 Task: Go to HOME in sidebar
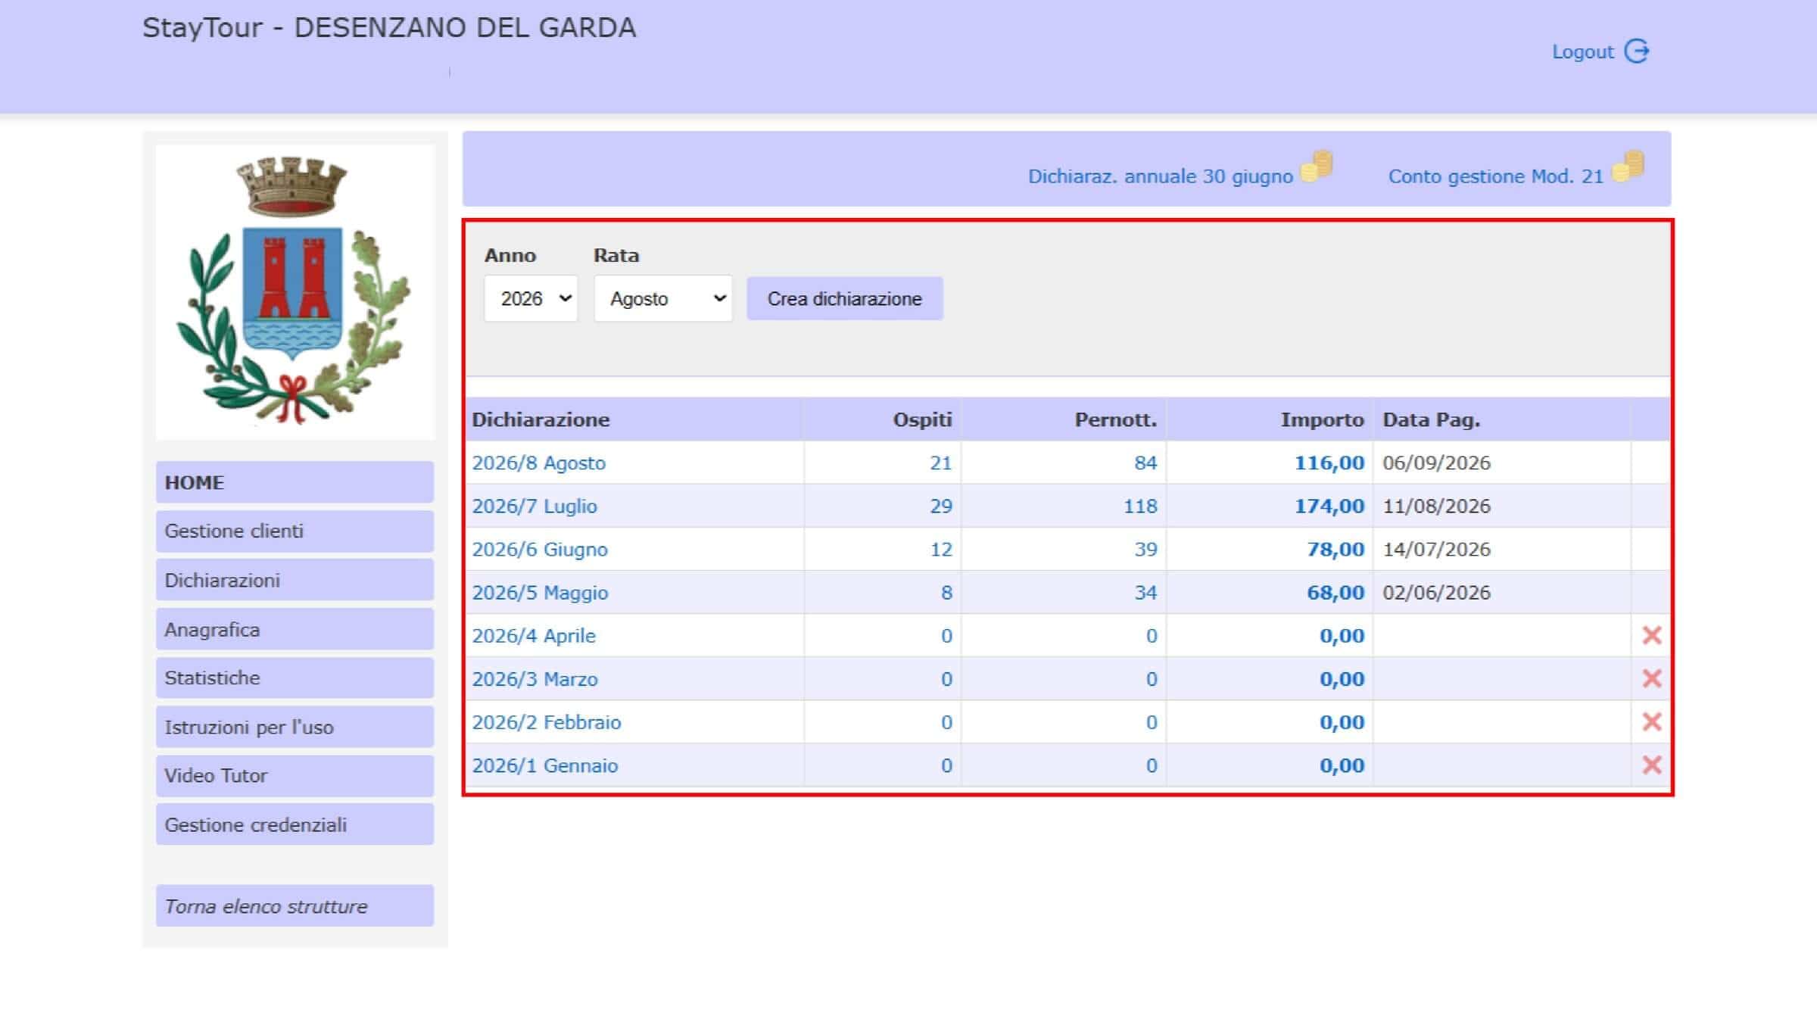295,482
